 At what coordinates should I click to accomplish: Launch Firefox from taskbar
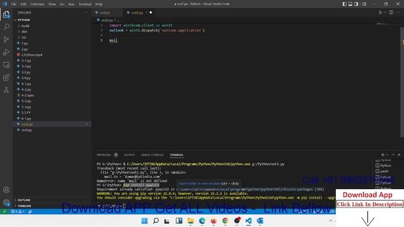[213, 221]
